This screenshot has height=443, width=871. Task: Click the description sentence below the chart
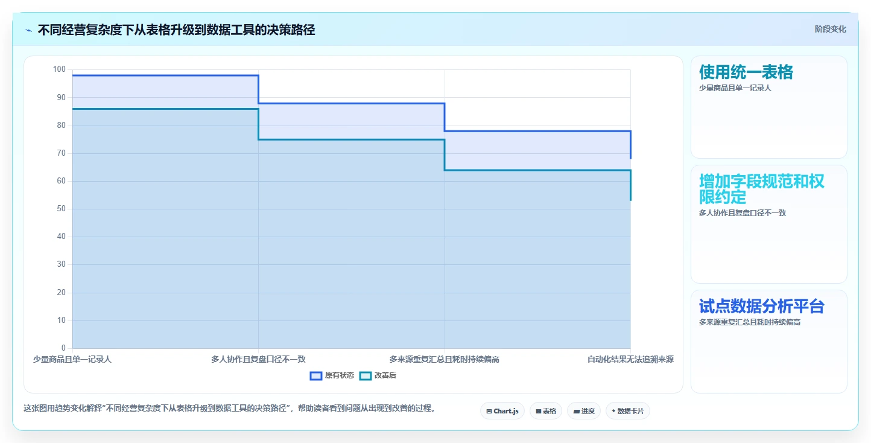coord(229,409)
